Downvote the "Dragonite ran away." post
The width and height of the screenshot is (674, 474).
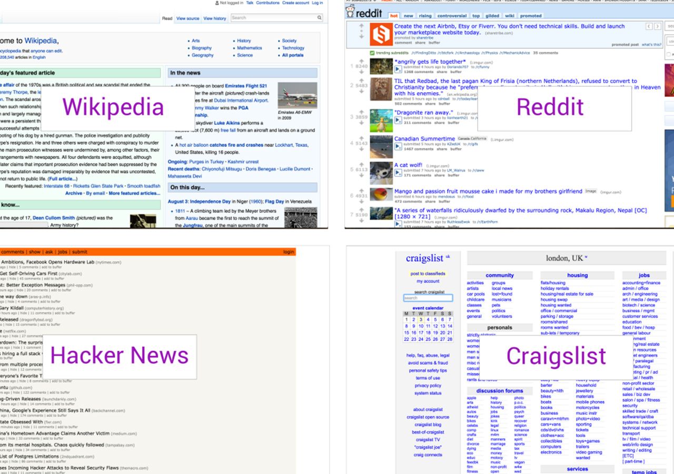click(x=361, y=122)
